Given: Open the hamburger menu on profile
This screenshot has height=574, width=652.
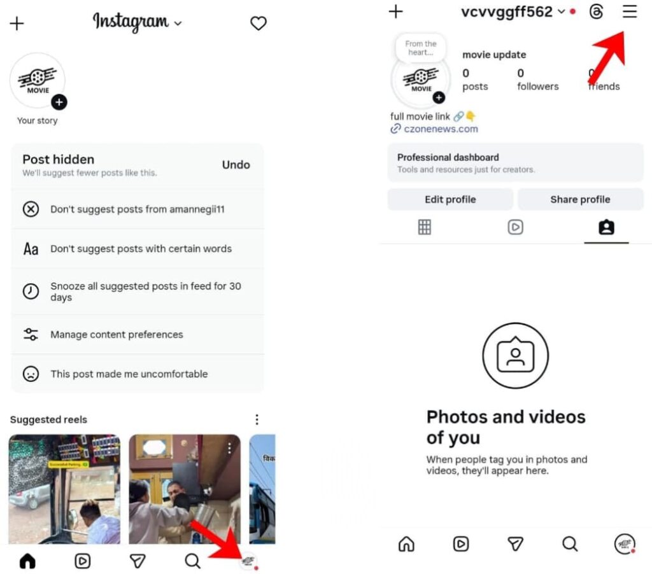Looking at the screenshot, I should point(629,11).
